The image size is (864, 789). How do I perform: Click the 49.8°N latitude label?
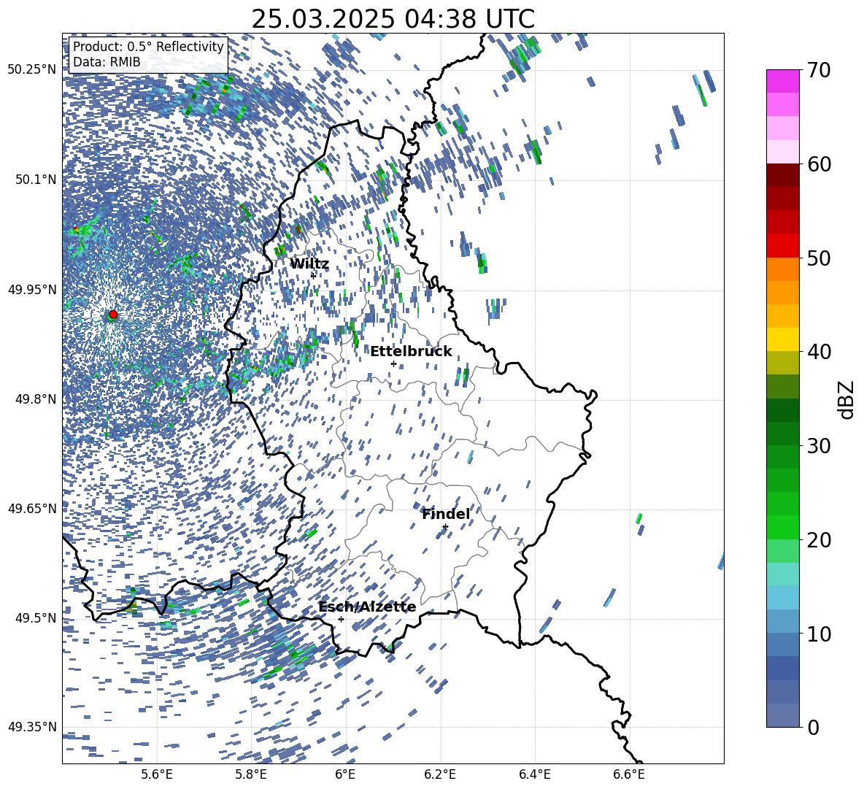(x=35, y=399)
